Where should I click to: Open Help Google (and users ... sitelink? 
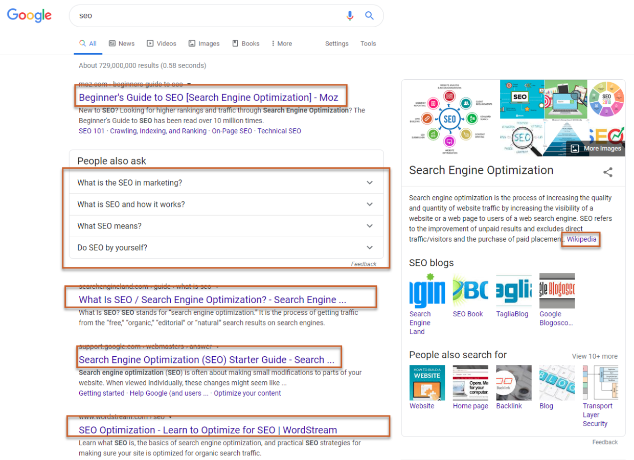point(169,393)
